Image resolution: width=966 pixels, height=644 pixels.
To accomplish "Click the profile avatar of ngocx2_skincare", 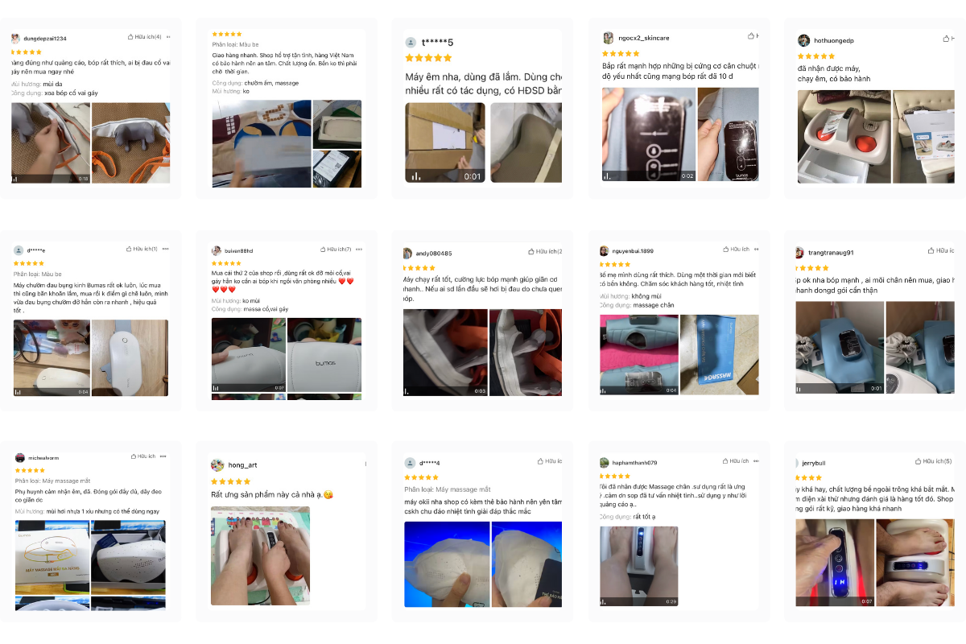I will click(x=609, y=38).
